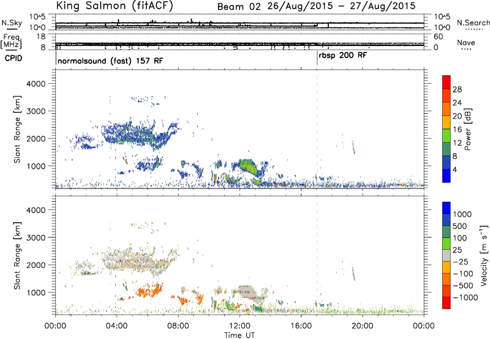Click the '16' tick on power colorbar
This screenshot has width=490, height=339.
(457, 130)
